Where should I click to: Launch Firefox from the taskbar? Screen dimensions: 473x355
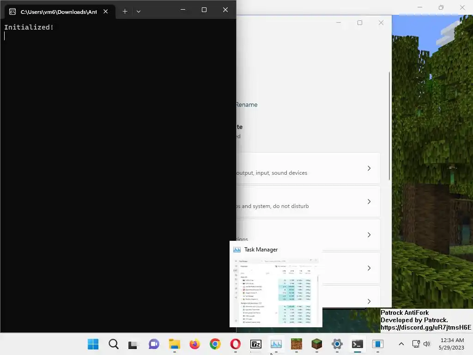click(x=194, y=344)
